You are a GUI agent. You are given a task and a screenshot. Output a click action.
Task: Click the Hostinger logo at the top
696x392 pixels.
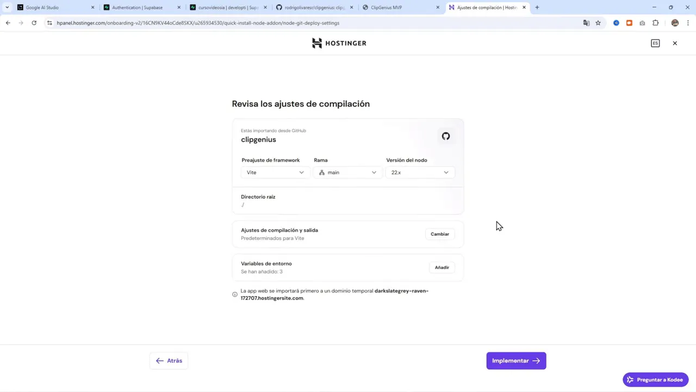pos(338,43)
